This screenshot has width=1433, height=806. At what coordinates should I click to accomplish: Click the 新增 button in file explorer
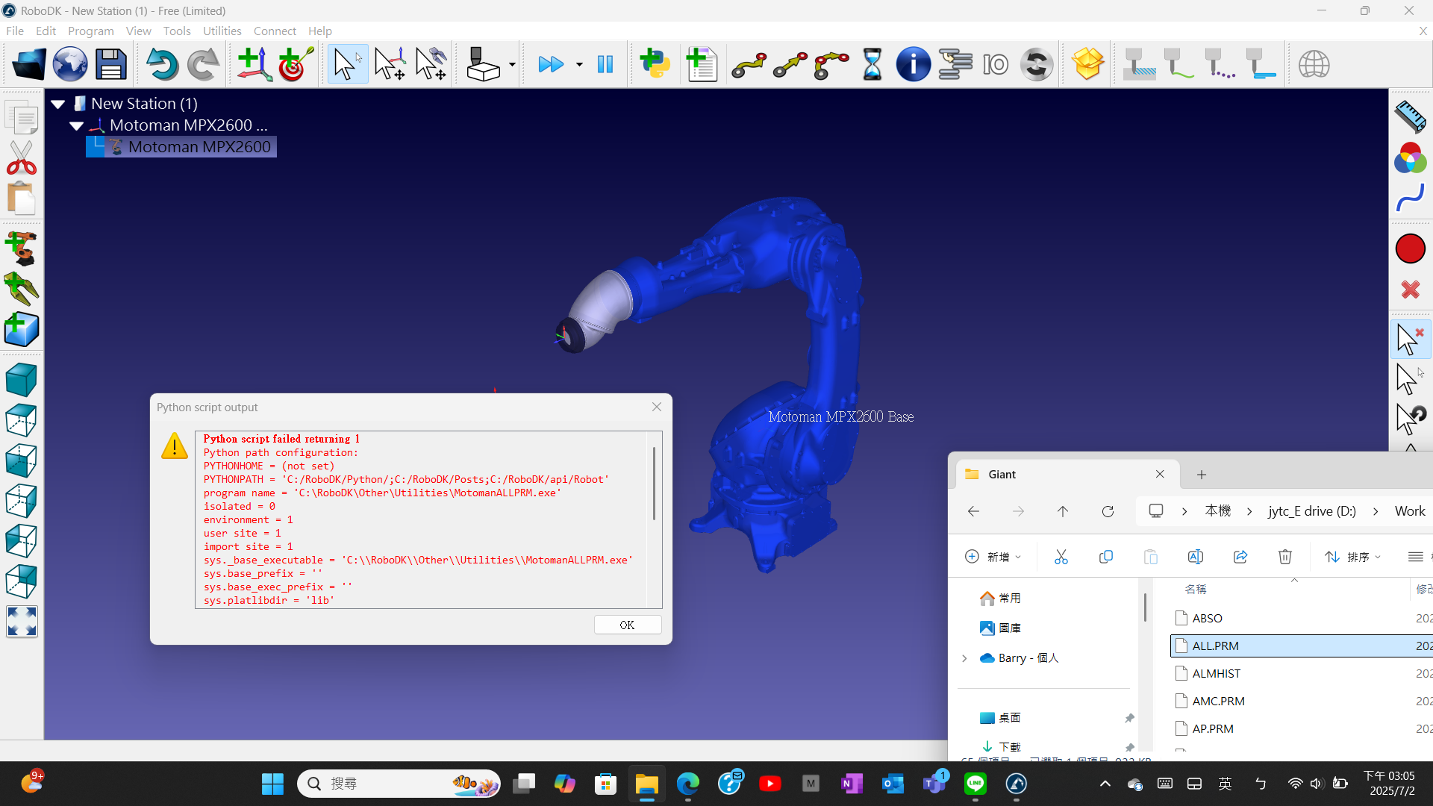(x=993, y=557)
